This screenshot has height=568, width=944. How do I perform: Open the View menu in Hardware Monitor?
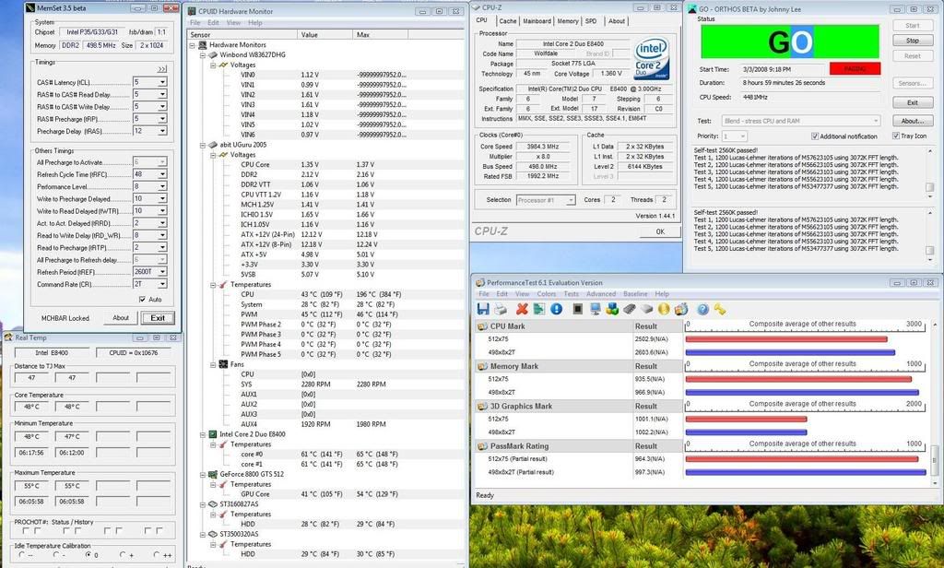click(233, 23)
